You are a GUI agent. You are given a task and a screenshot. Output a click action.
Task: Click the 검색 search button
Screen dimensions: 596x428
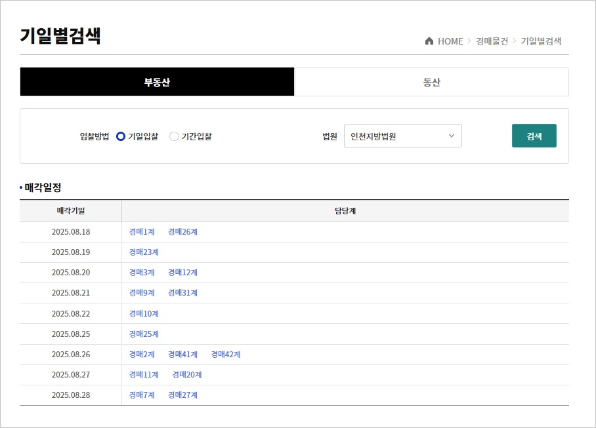pos(534,136)
